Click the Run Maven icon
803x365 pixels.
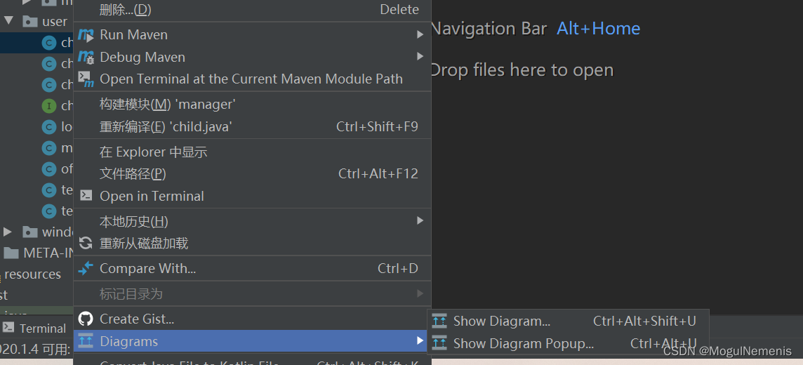[x=86, y=35]
